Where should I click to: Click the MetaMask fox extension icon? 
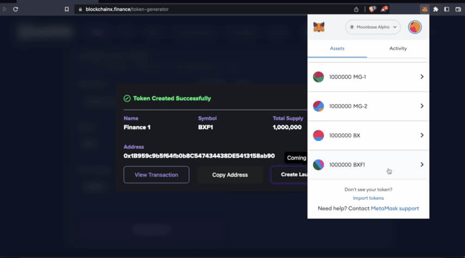pos(425,9)
